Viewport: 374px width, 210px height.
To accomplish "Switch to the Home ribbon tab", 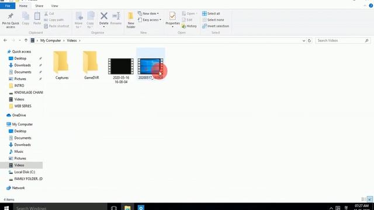I will 23,6.
